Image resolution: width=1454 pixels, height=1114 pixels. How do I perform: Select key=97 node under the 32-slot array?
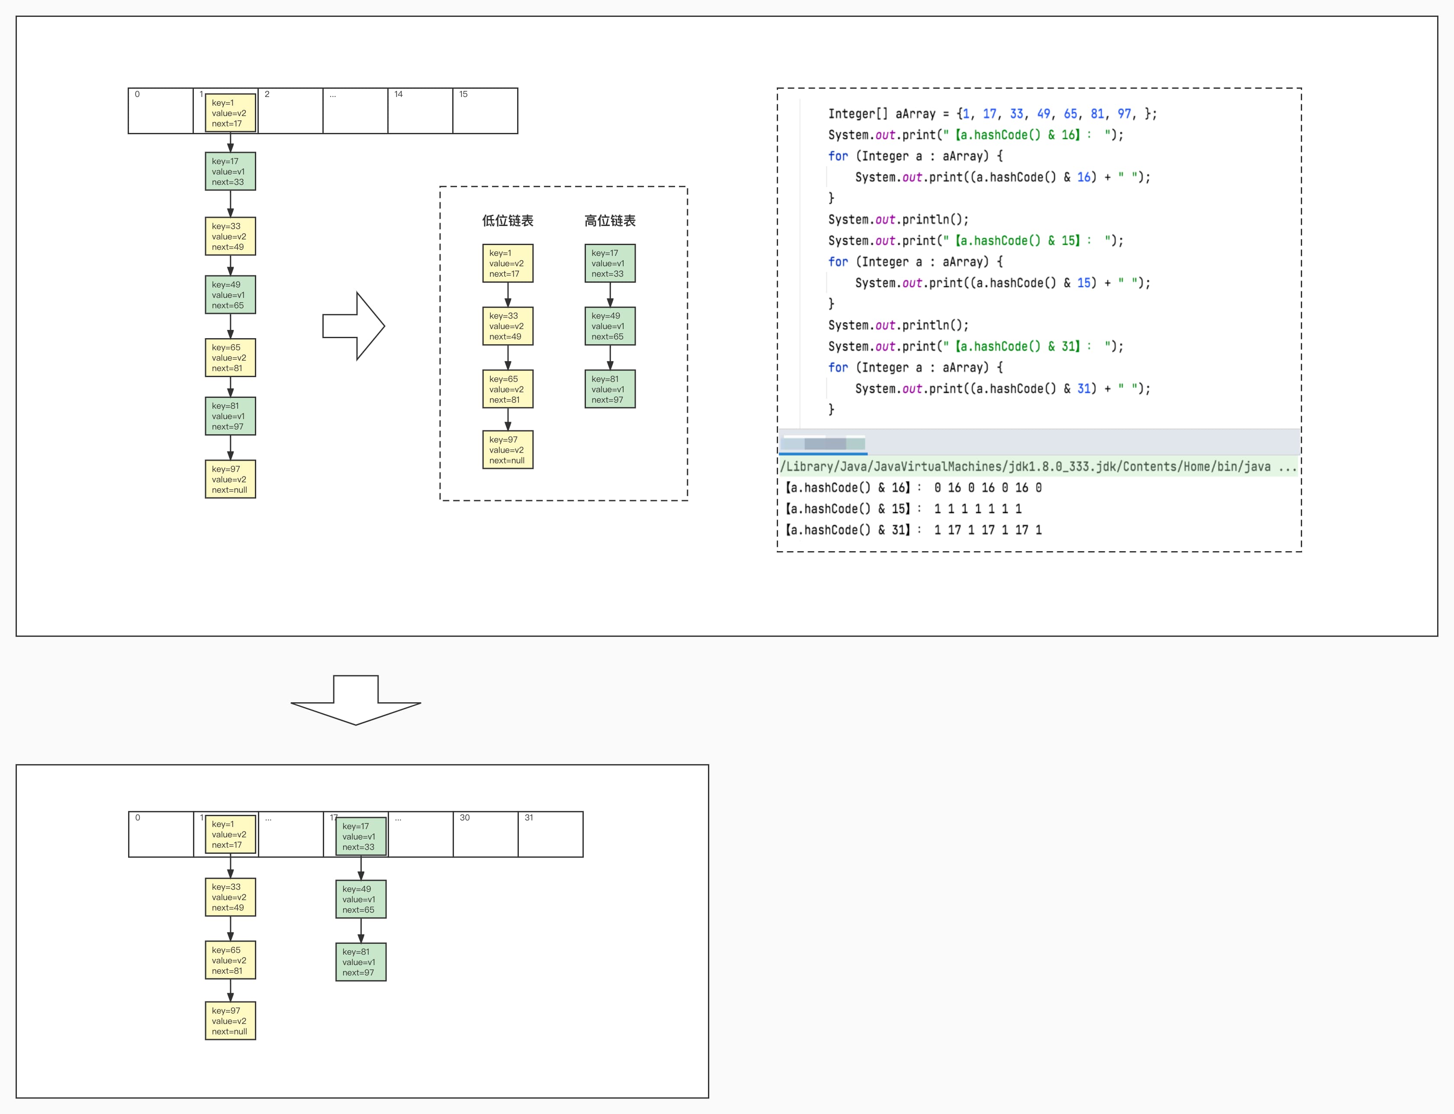click(x=230, y=1020)
